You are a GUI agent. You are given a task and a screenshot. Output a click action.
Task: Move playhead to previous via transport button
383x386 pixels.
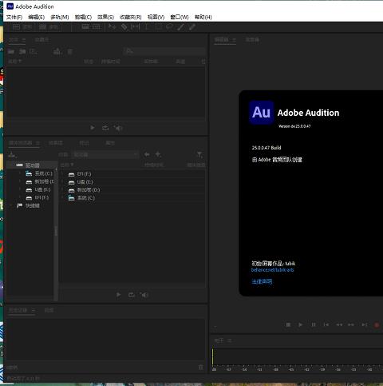326,324
